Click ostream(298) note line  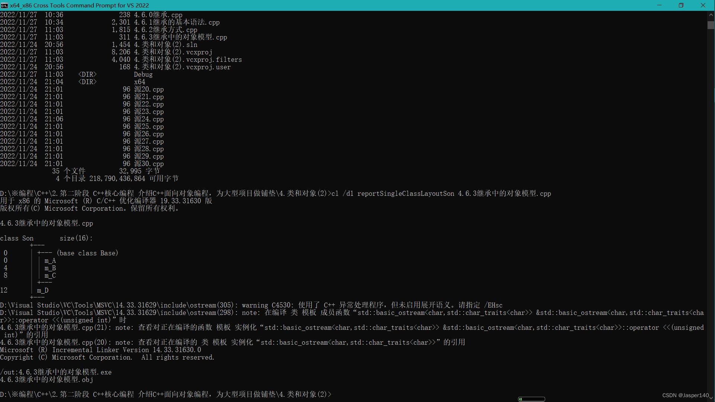(x=352, y=316)
